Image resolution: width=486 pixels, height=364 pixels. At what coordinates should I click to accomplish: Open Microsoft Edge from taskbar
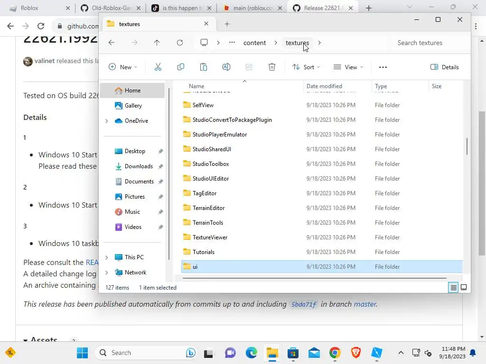pyautogui.click(x=252, y=353)
